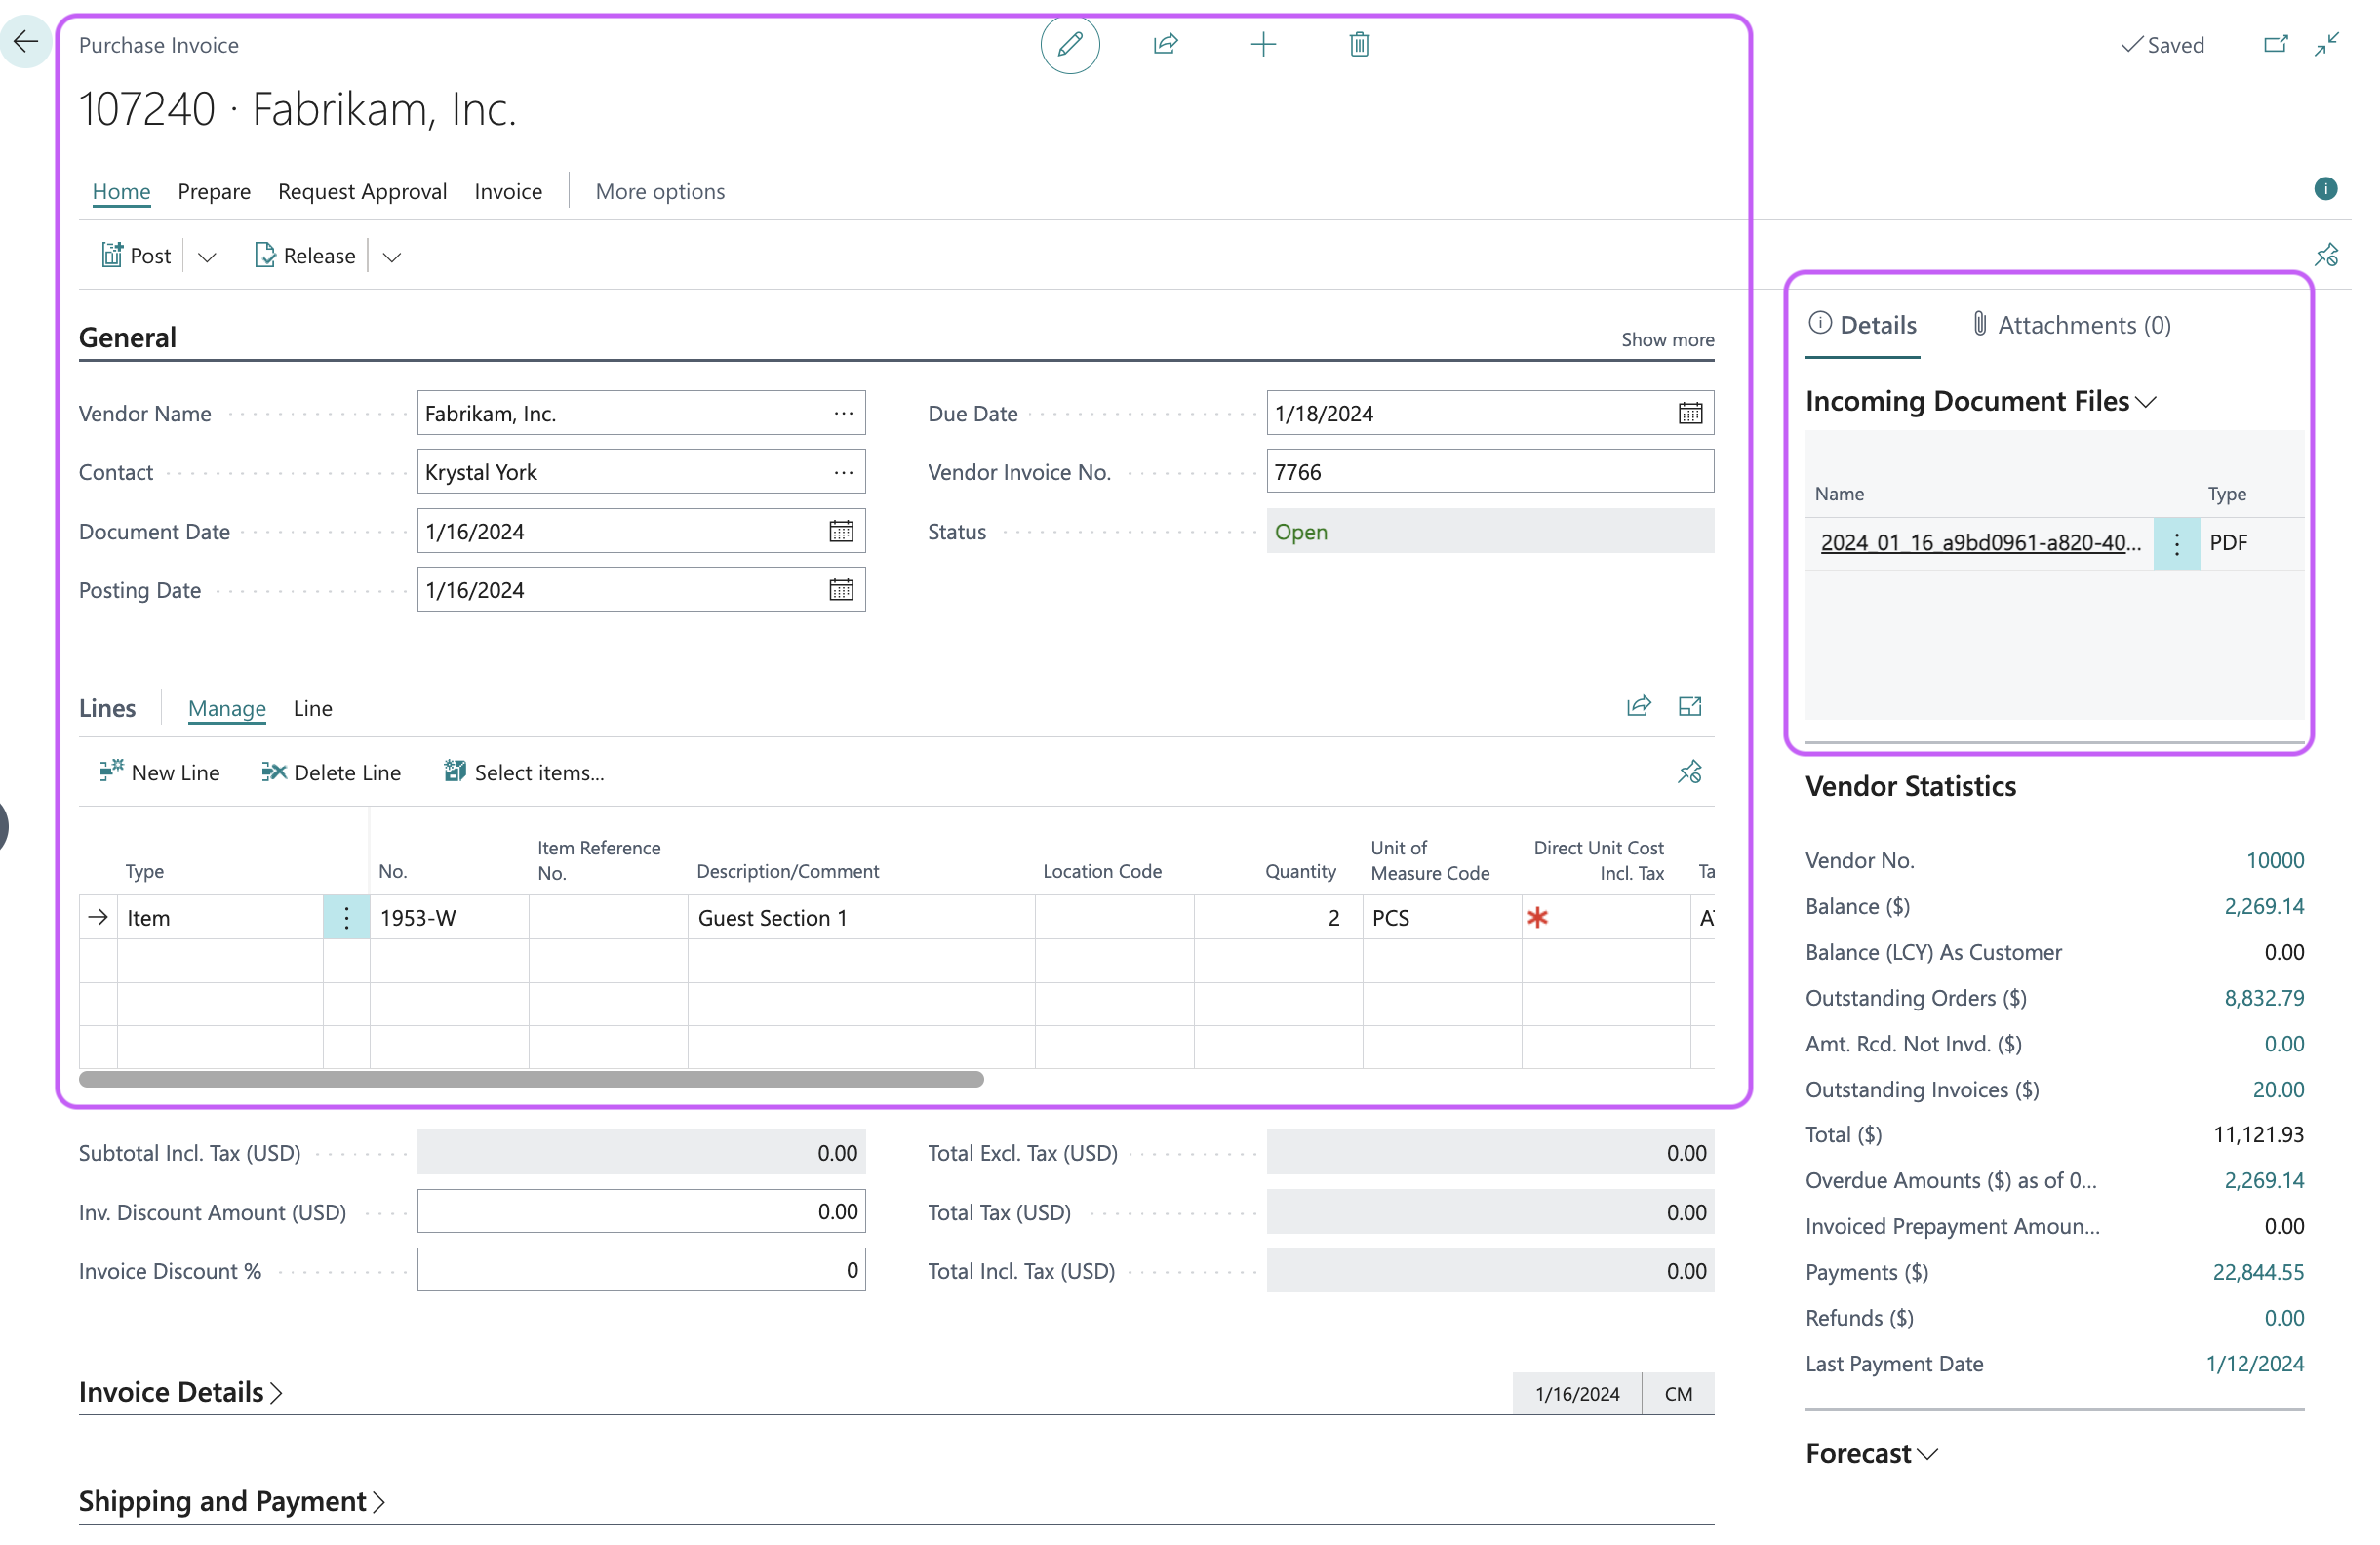Click Show more in General section

point(1668,340)
